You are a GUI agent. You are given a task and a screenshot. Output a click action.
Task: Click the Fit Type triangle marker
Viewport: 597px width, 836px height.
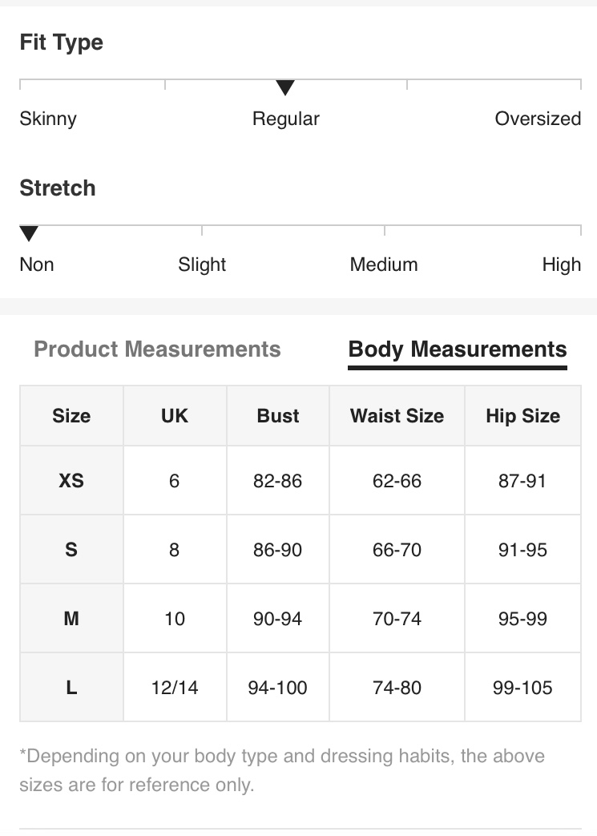[x=285, y=87]
